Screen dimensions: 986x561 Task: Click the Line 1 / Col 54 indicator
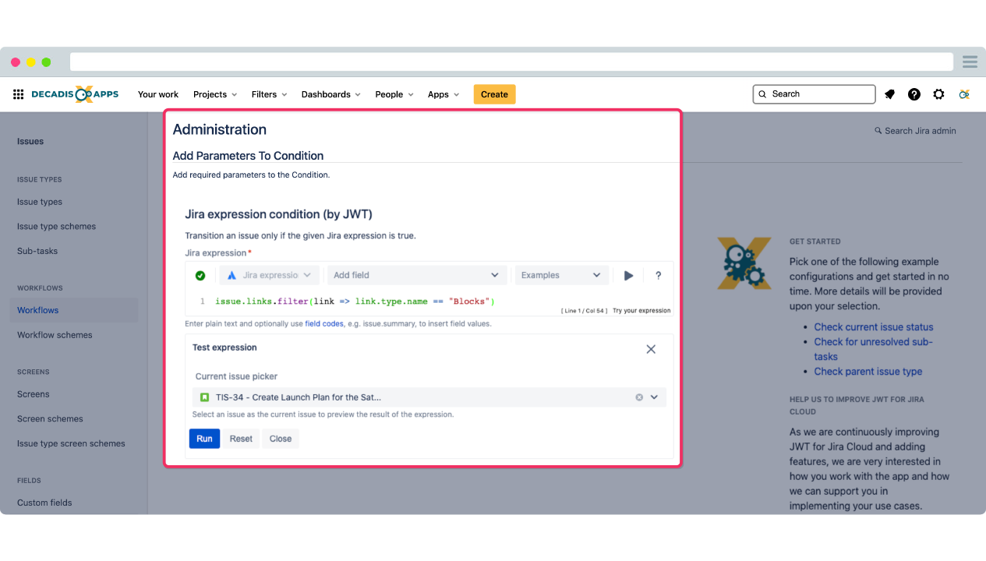coord(584,311)
